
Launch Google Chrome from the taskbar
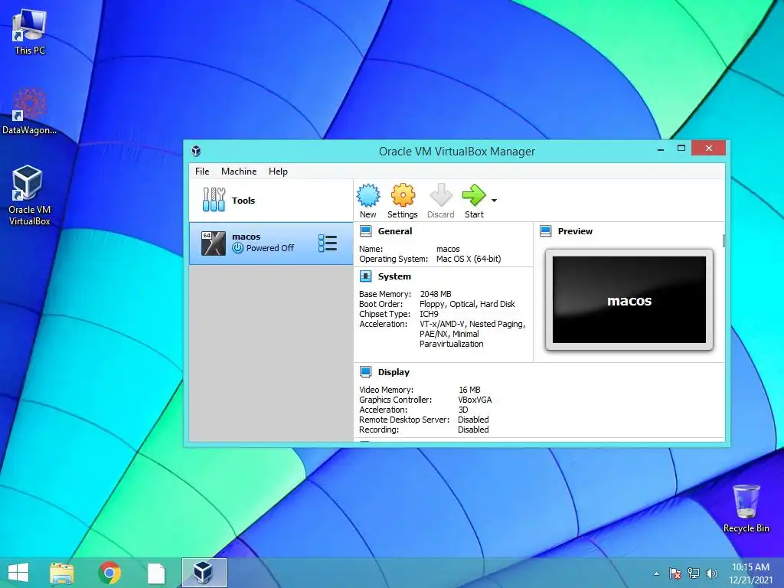point(109,573)
